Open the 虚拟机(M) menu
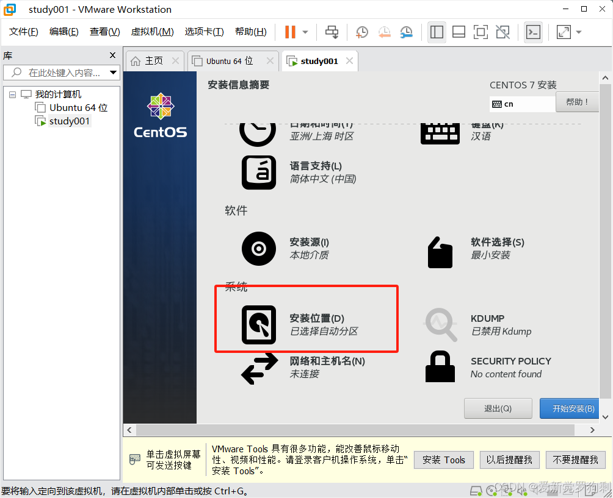 coord(152,32)
